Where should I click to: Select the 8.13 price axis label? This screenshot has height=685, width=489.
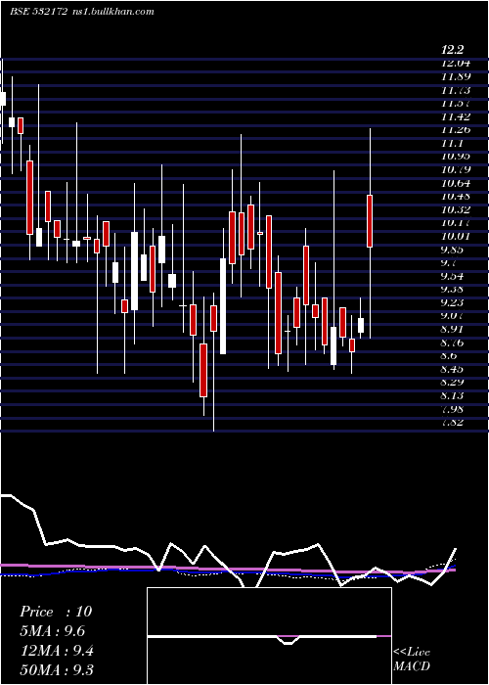(x=454, y=396)
